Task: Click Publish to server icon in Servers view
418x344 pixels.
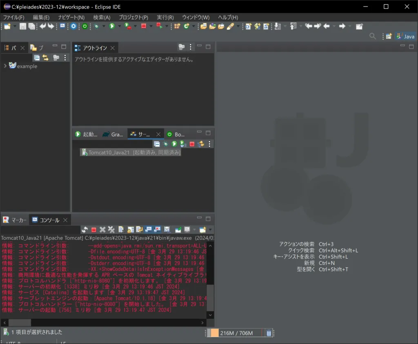Action: coord(201,144)
